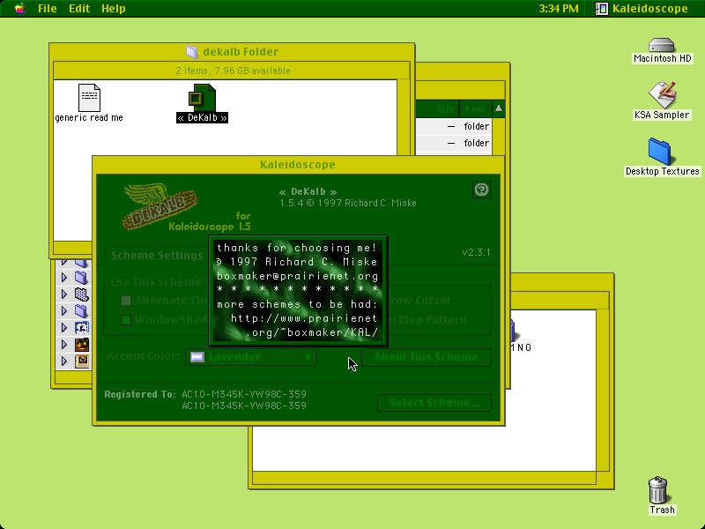Click the dekalb Folder window title bar
The height and width of the screenshot is (529, 705).
[x=232, y=52]
